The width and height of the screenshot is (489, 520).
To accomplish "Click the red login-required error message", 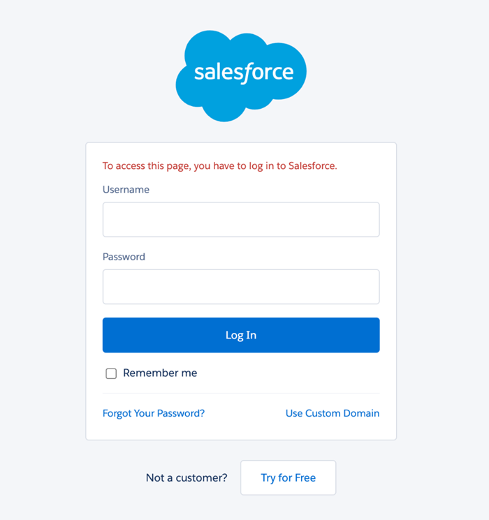I will [220, 166].
